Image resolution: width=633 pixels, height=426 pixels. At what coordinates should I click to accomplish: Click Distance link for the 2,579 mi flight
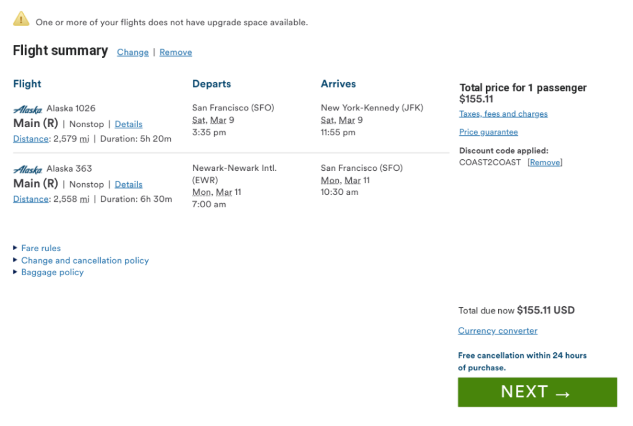pos(31,139)
